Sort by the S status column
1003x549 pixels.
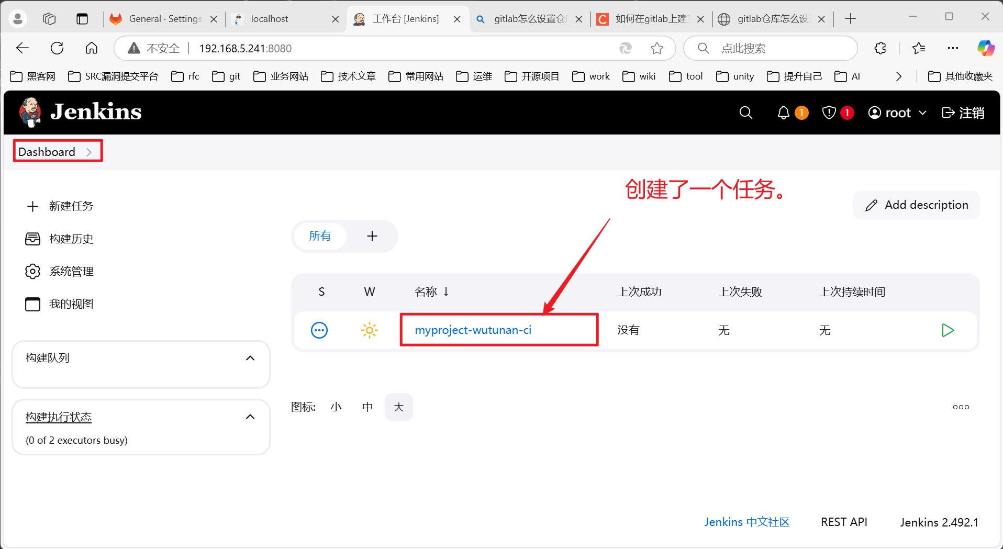pos(321,292)
